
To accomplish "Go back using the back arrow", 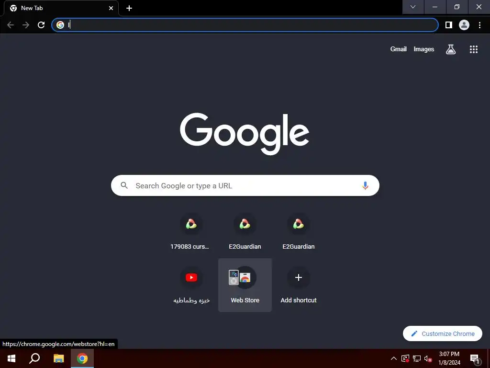I will pos(11,25).
